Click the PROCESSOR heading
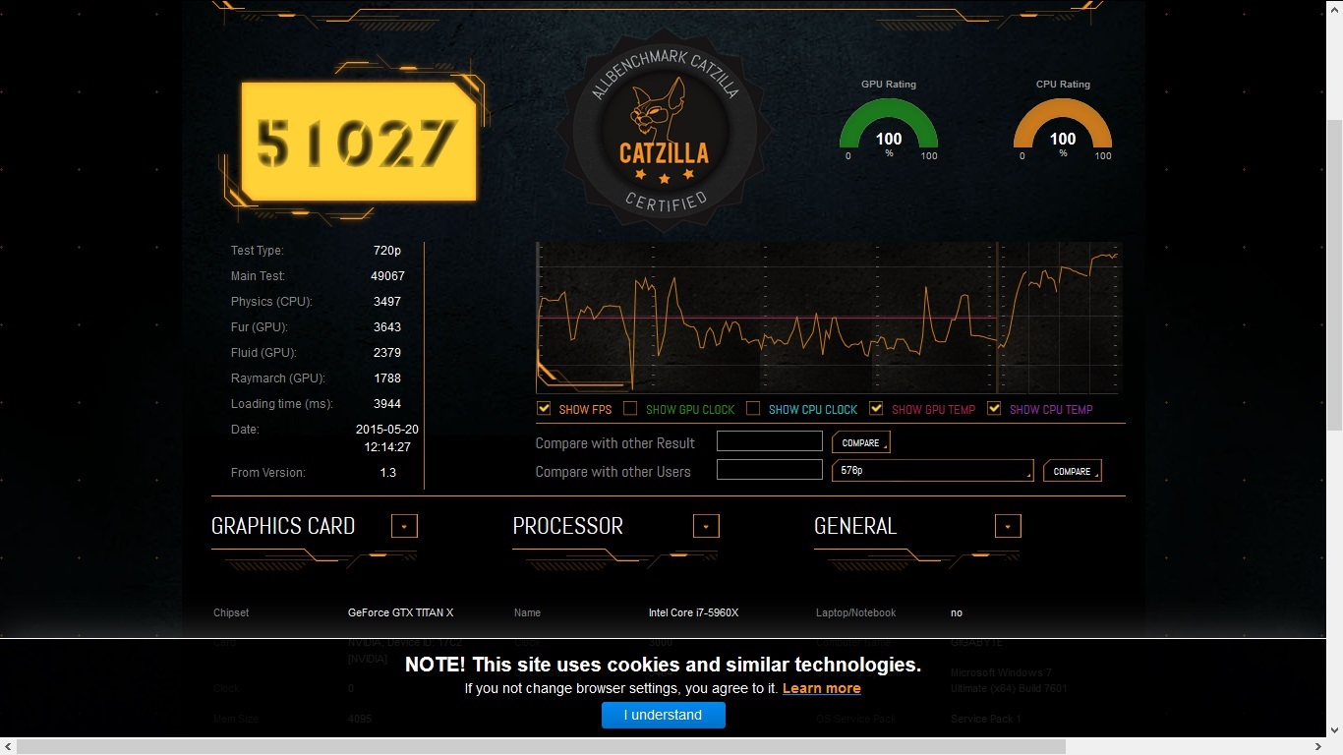Image resolution: width=1343 pixels, height=755 pixels. (x=568, y=526)
